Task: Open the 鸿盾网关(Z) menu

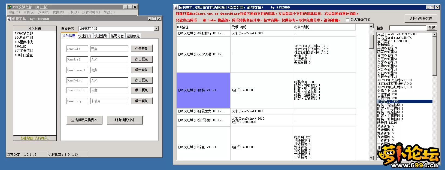Action: coord(91,12)
